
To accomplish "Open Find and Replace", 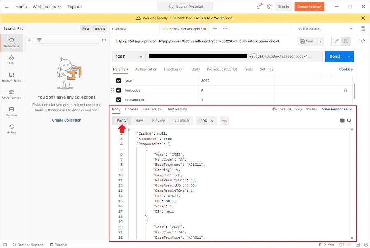I will [x=28, y=245].
